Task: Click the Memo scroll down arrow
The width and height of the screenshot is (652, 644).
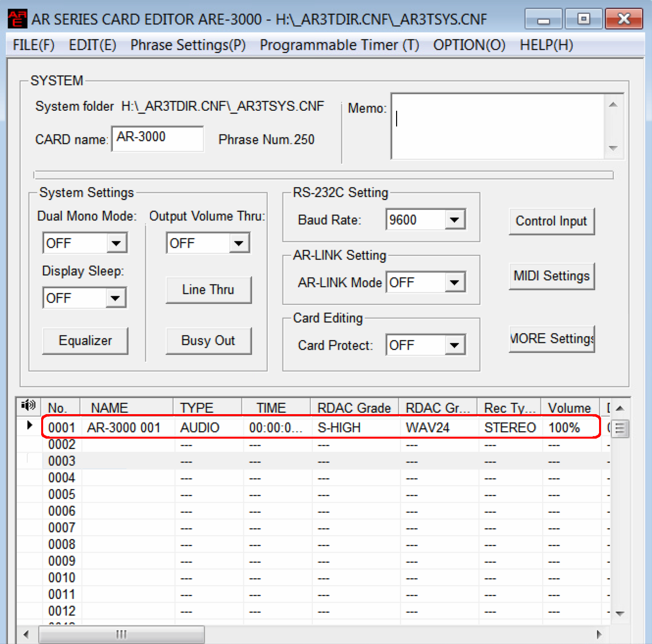Action: coord(613,148)
